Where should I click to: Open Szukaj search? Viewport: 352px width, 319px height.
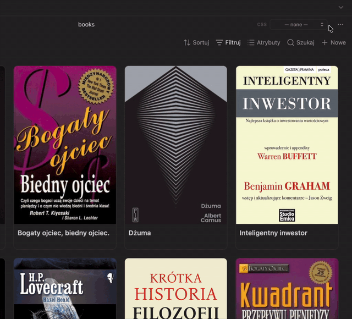click(301, 42)
